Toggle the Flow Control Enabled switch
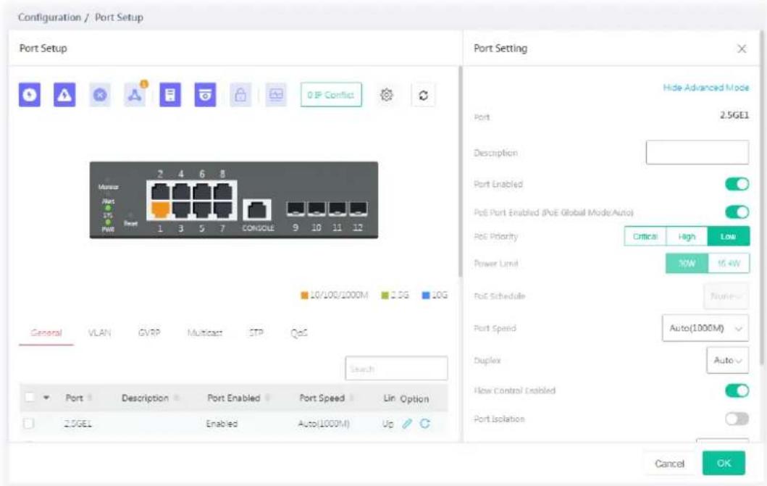The image size is (767, 486). (x=737, y=390)
